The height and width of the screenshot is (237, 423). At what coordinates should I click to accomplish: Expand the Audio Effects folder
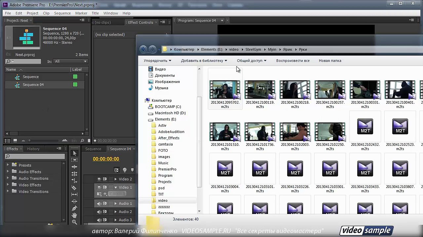coord(8,171)
